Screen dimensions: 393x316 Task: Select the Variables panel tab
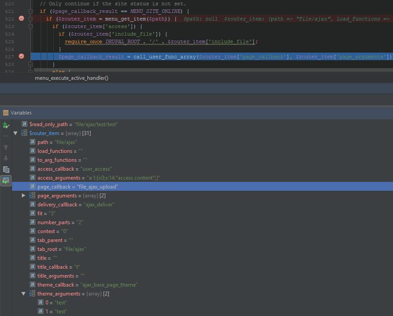(x=21, y=113)
